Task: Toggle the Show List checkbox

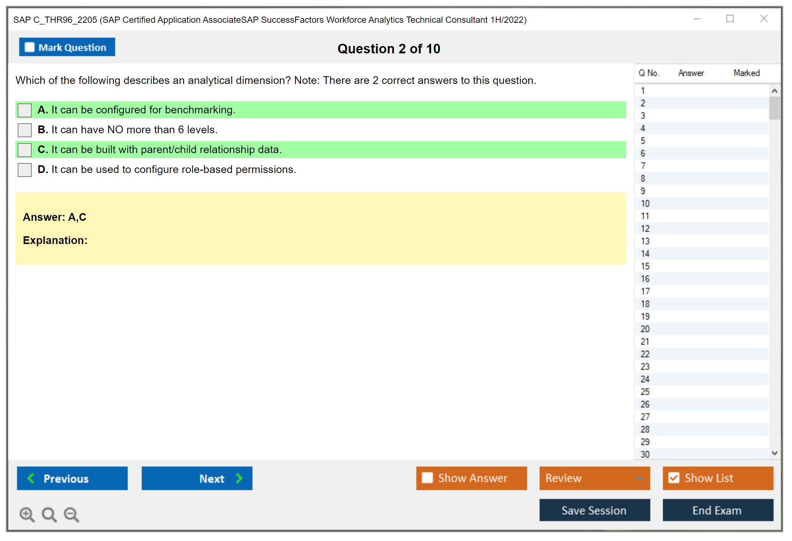Action: 674,478
